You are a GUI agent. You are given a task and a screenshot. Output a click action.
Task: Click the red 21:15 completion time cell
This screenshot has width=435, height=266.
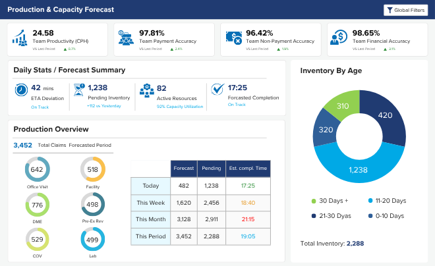(x=248, y=219)
